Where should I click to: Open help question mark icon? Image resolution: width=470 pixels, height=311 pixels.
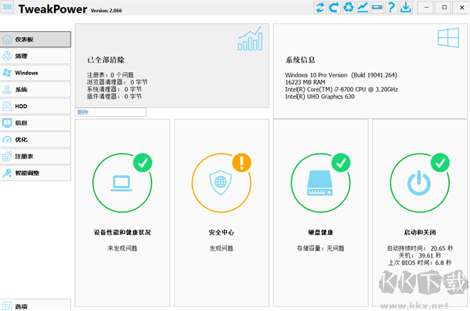pos(391,7)
